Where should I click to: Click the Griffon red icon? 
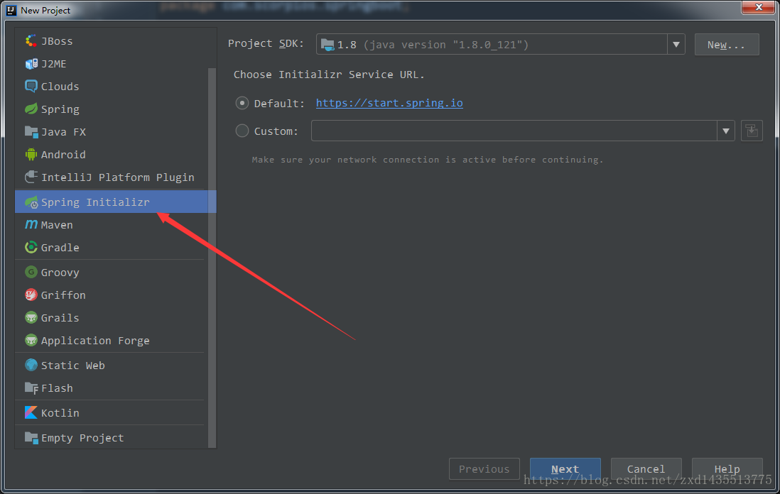[31, 295]
